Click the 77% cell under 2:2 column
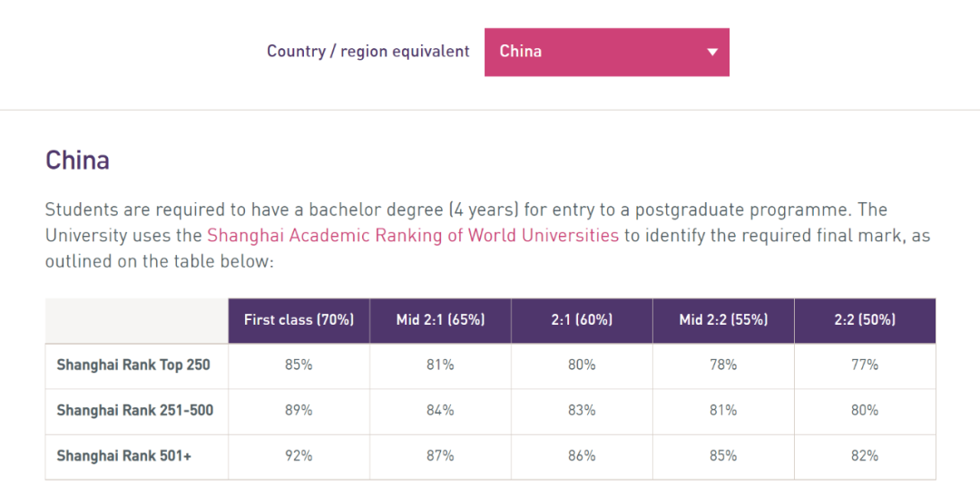This screenshot has width=980, height=497. (x=865, y=365)
